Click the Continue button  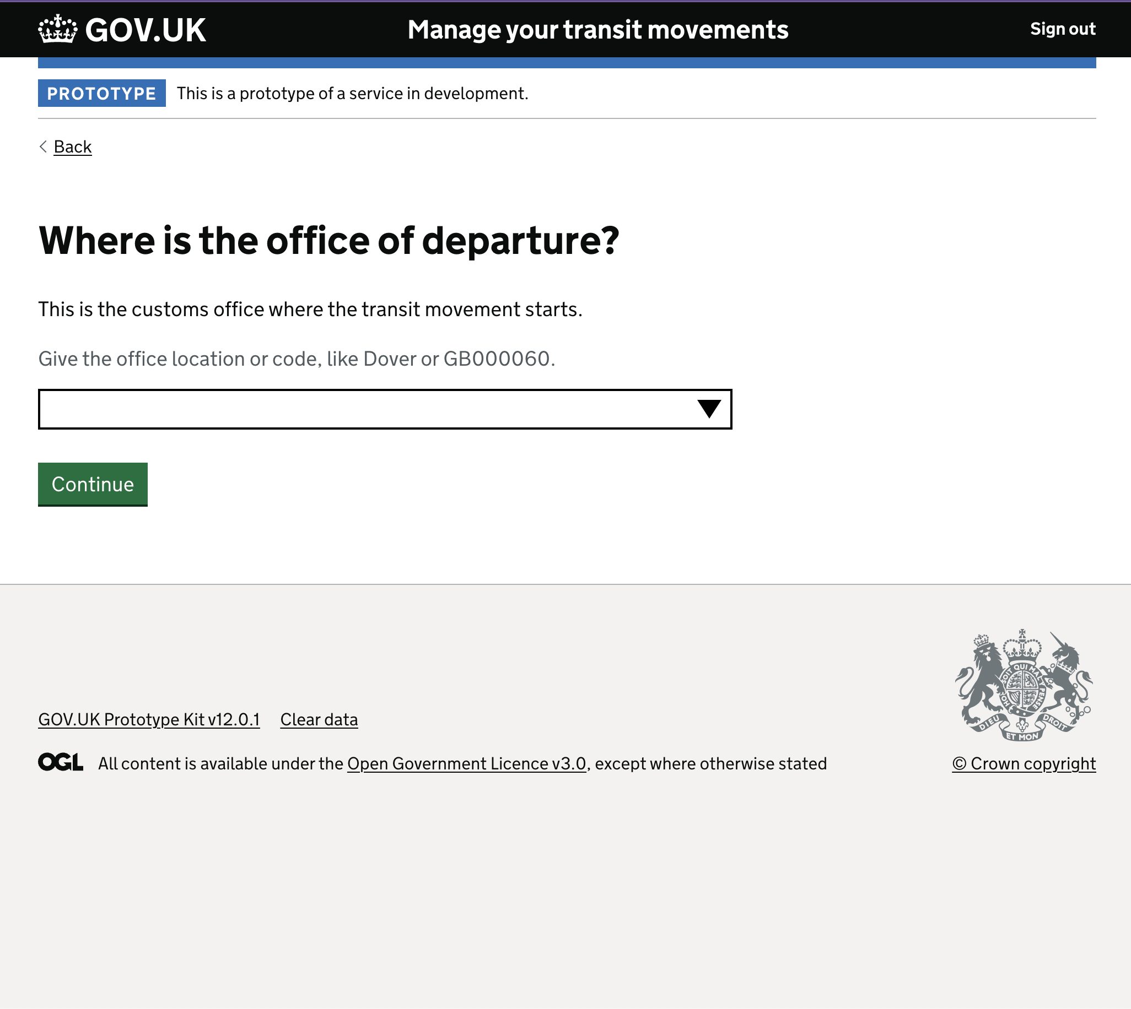click(x=93, y=484)
